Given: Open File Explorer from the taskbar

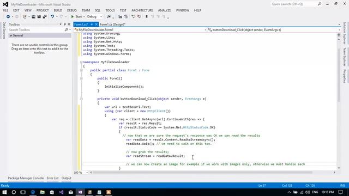Looking at the screenshot, I should point(43,192).
